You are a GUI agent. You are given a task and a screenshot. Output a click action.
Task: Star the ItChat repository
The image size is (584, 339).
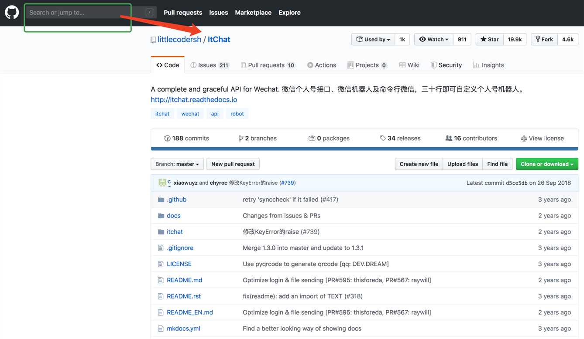point(489,39)
